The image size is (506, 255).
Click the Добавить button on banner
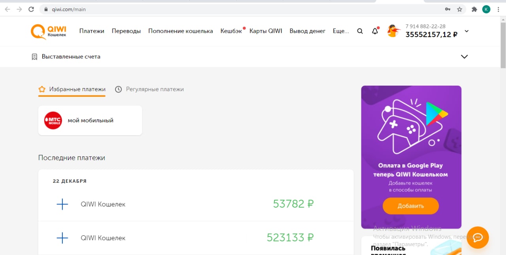[411, 206]
